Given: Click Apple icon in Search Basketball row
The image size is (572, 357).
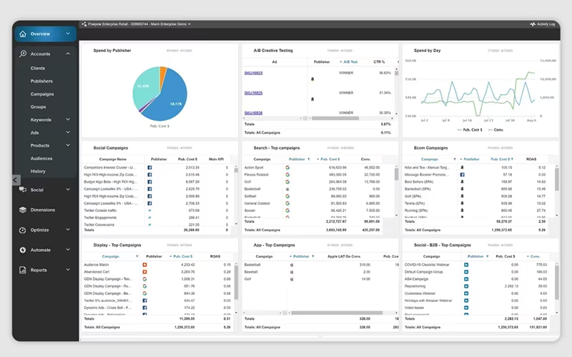Looking at the screenshot, I should click(x=287, y=189).
